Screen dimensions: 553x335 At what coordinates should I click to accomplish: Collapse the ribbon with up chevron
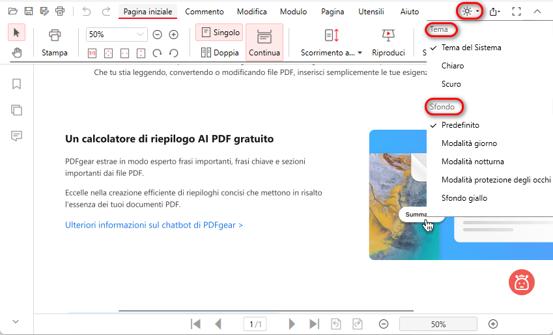coord(537,12)
